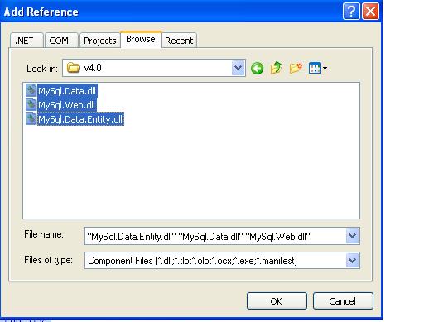
Task: Switch to the Projects tab
Action: (100, 41)
